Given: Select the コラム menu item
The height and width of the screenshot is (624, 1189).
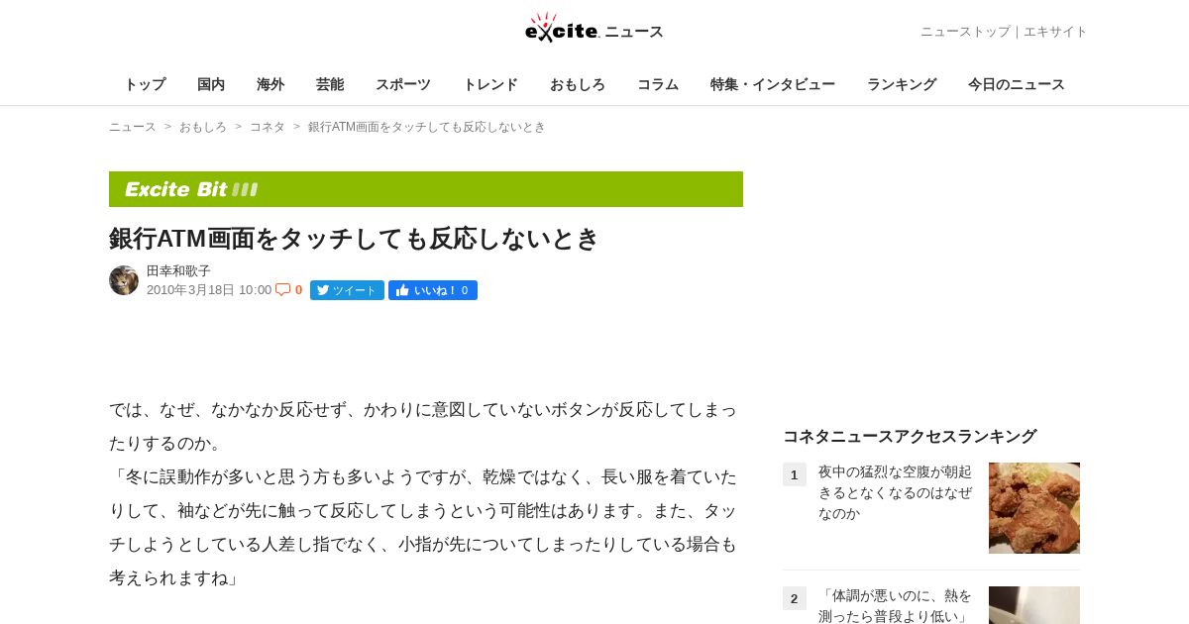Looking at the screenshot, I should (x=658, y=84).
